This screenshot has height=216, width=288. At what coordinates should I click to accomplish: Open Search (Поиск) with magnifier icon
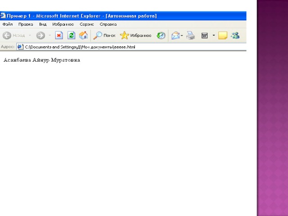[104, 36]
